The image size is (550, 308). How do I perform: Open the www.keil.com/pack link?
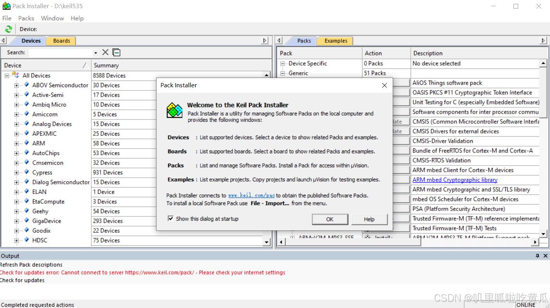click(251, 196)
